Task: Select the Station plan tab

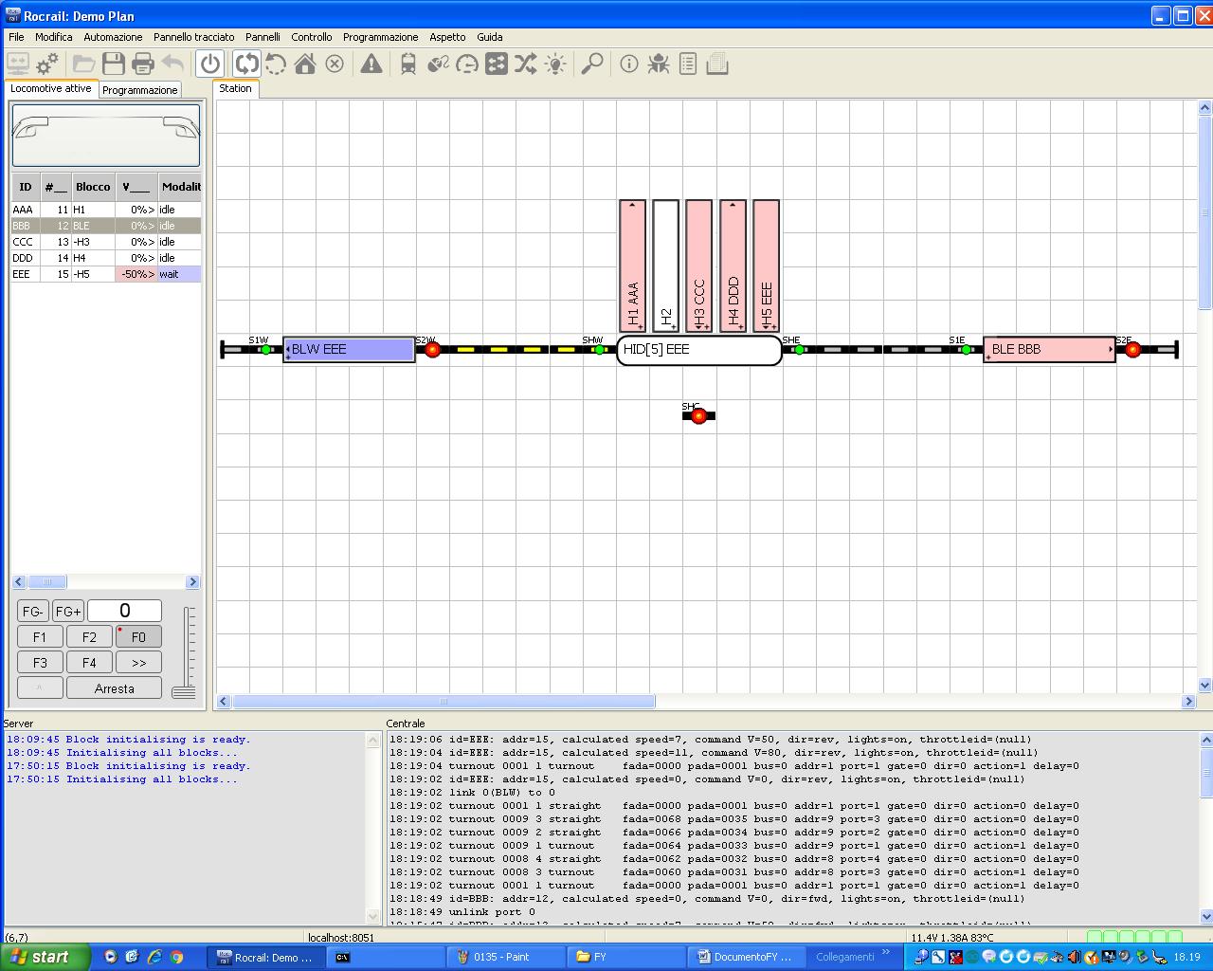Action: click(236, 88)
